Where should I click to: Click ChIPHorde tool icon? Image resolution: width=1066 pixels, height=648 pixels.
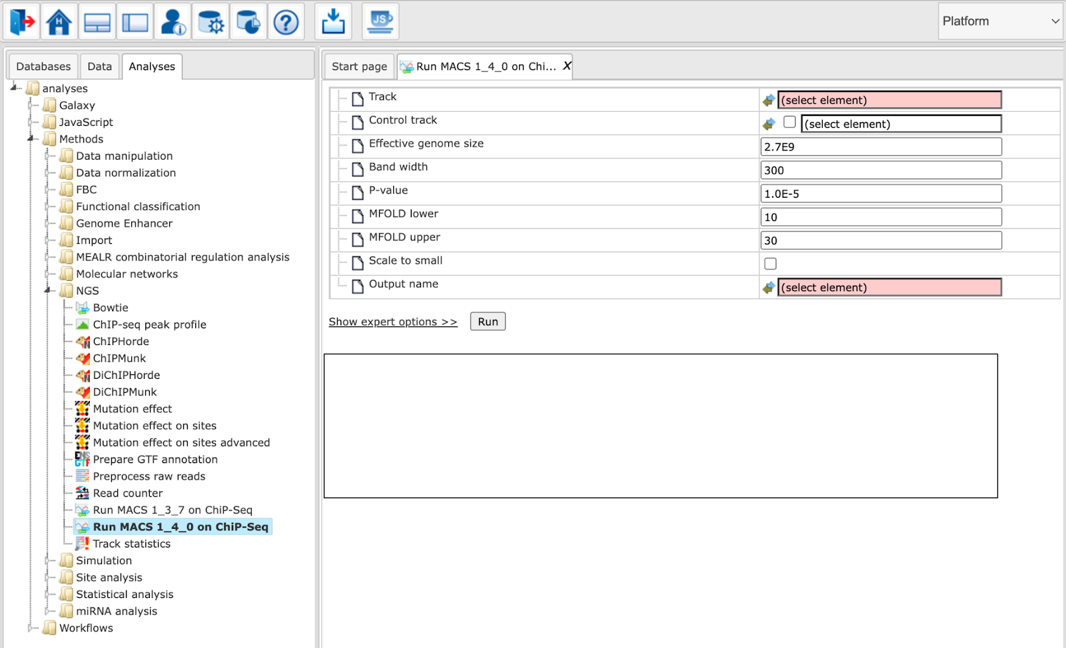(83, 342)
